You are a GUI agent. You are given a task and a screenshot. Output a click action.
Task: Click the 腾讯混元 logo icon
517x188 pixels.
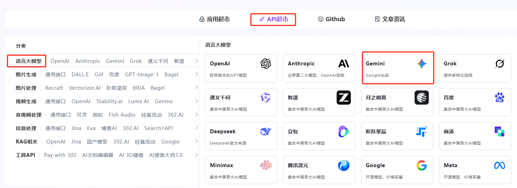click(x=344, y=165)
